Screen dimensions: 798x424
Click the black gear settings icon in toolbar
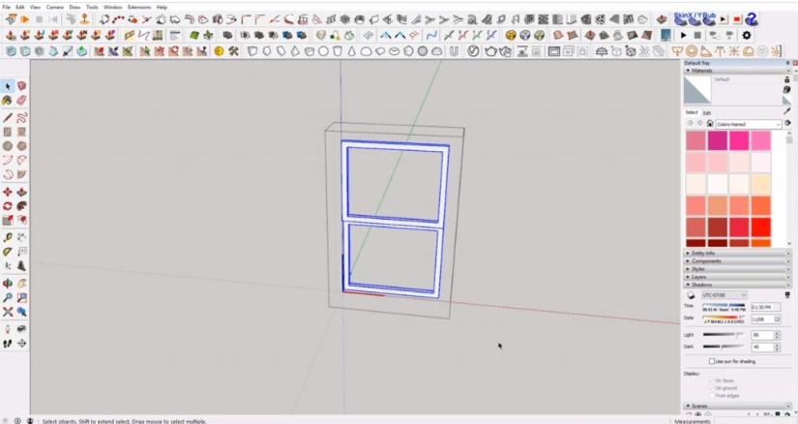747,35
